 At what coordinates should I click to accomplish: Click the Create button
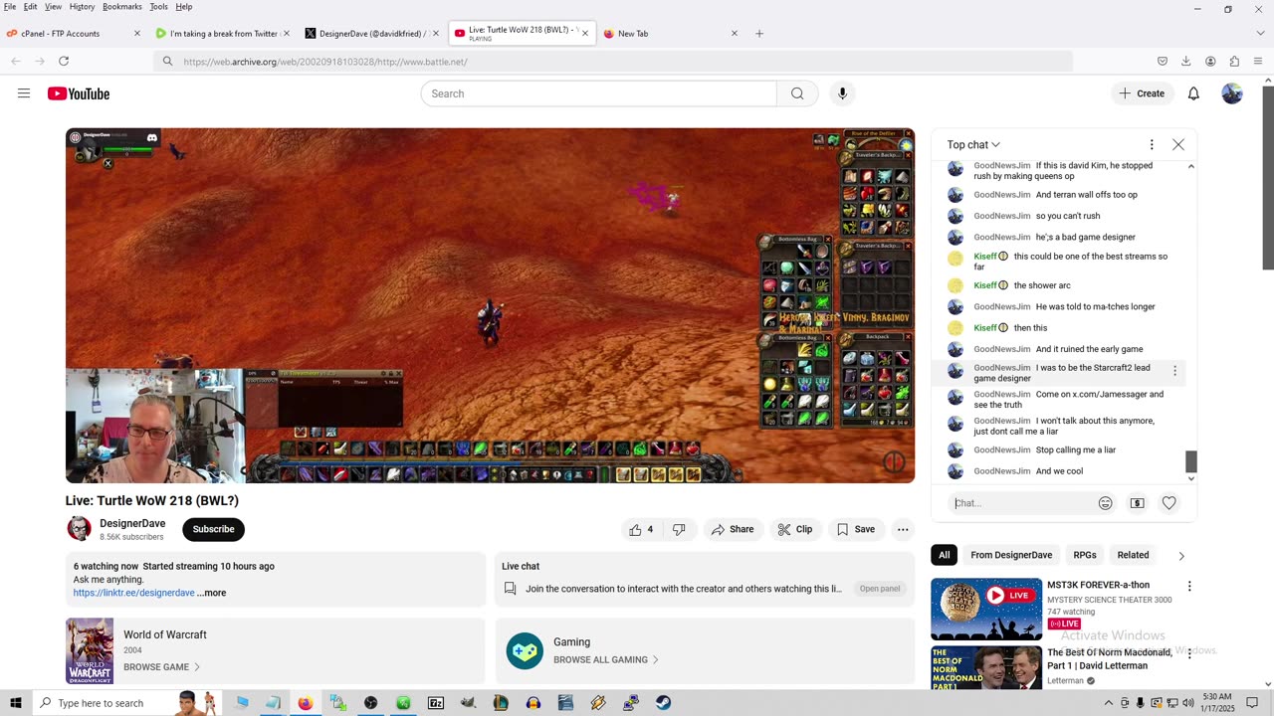coord(1141,93)
